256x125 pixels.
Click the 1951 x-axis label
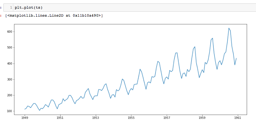tap(60, 118)
